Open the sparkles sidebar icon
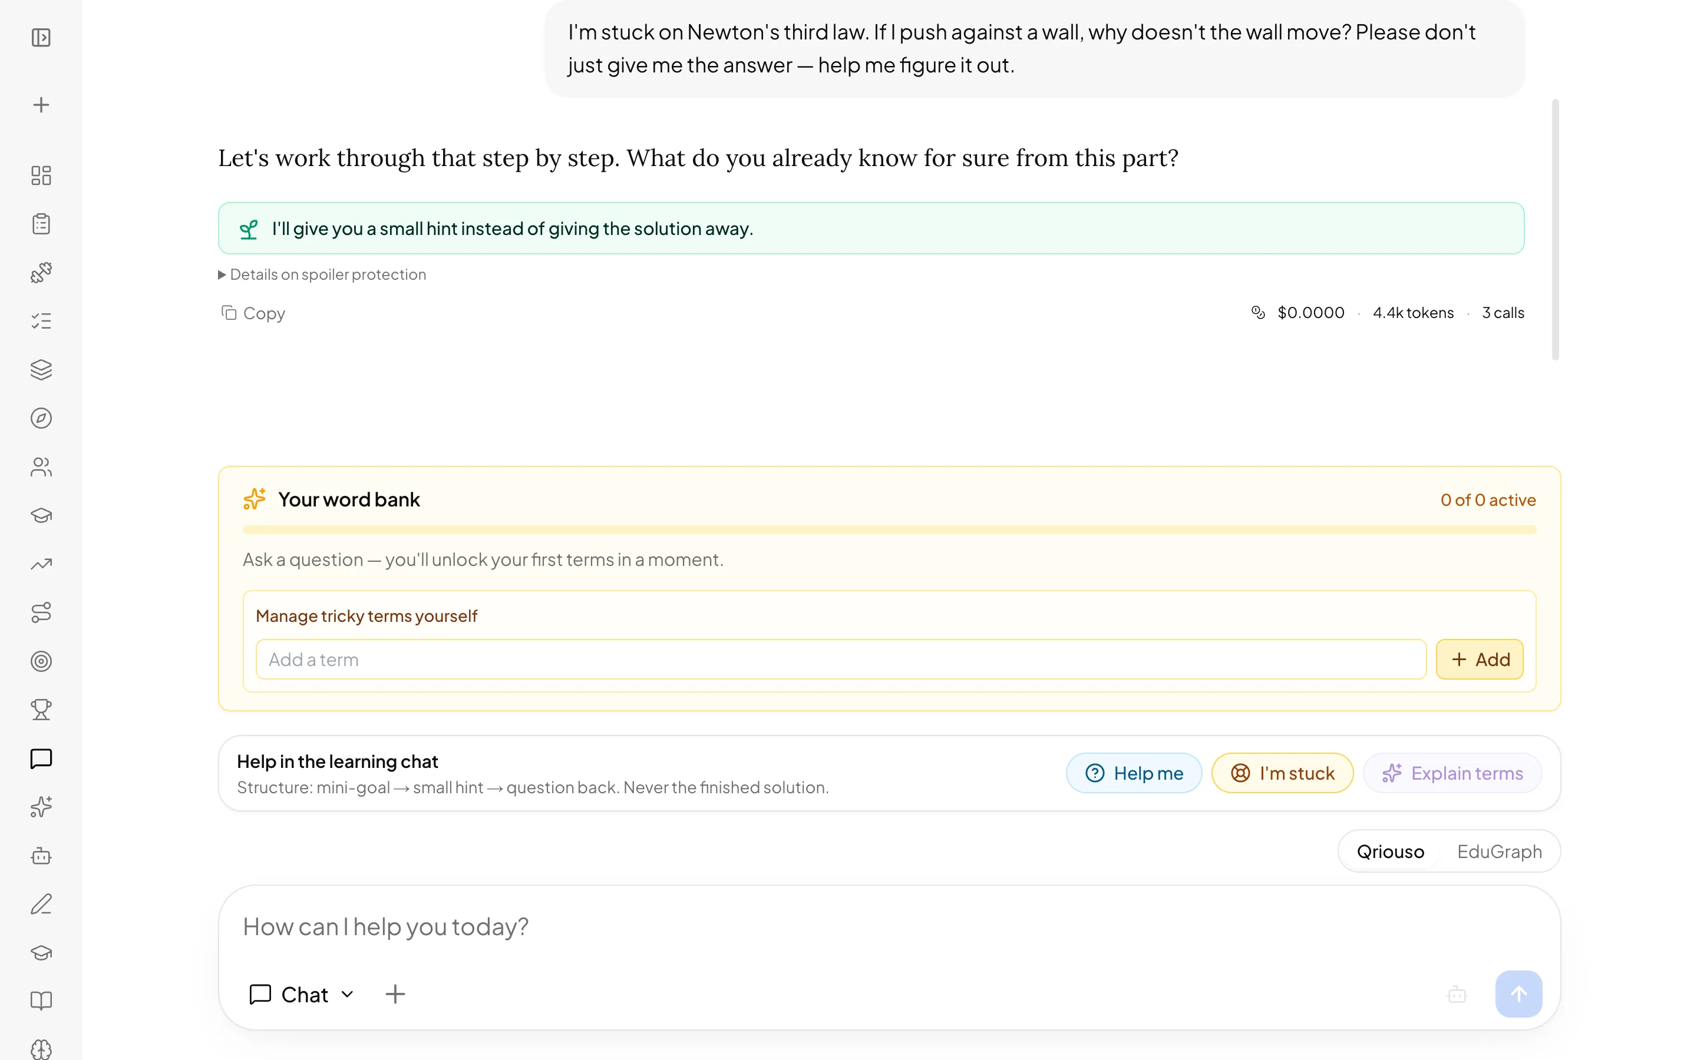This screenshot has width=1697, height=1060. (x=41, y=807)
